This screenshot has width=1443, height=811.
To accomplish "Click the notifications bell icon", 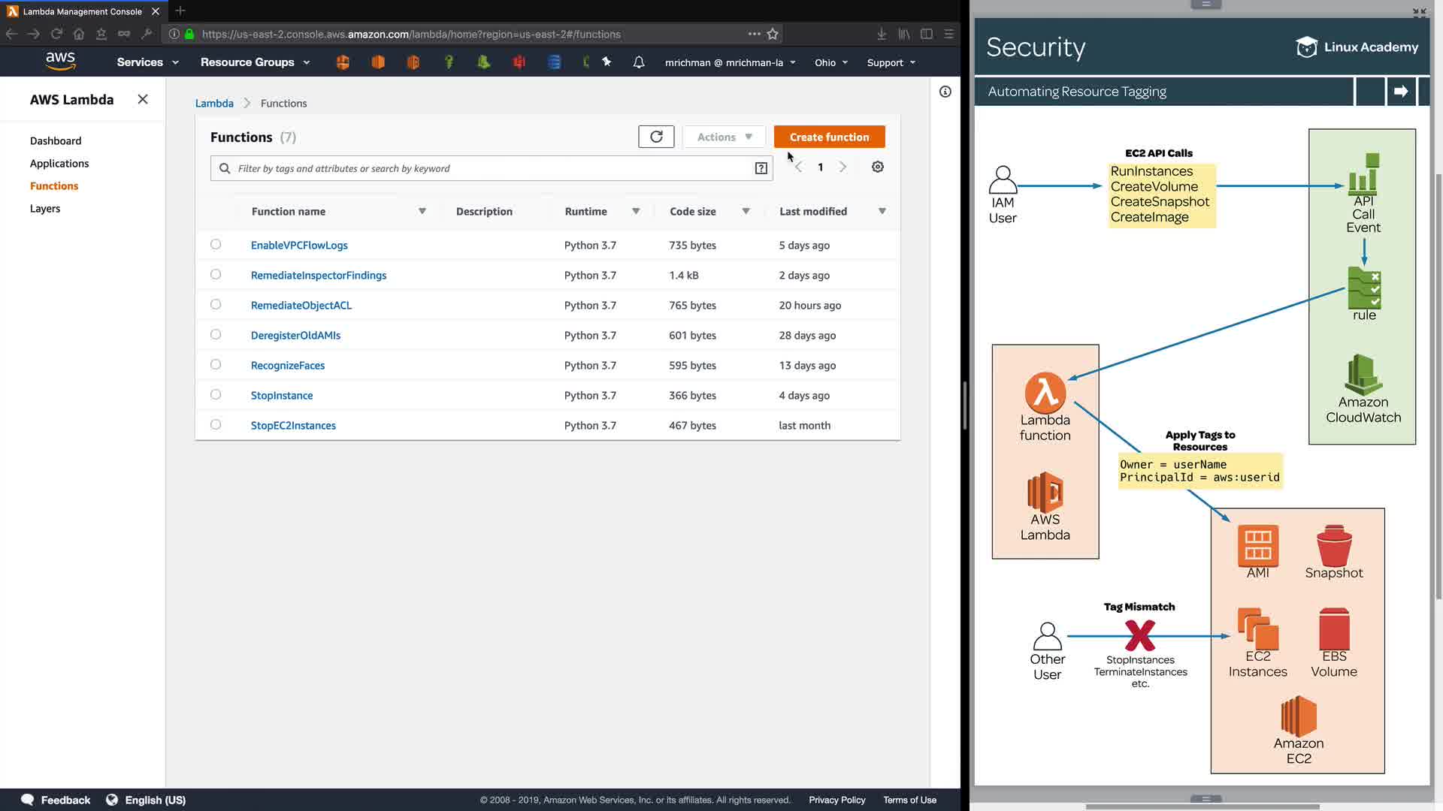I will pos(638,62).
